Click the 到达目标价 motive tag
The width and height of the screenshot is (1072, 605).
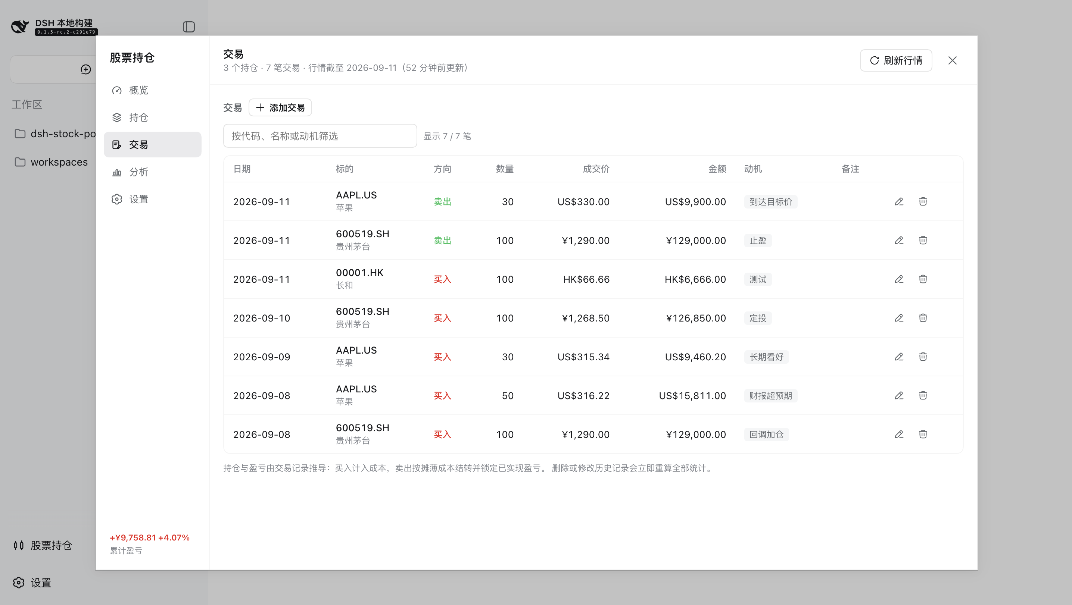(x=771, y=202)
